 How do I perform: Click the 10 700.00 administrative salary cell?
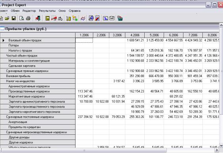click(84, 102)
